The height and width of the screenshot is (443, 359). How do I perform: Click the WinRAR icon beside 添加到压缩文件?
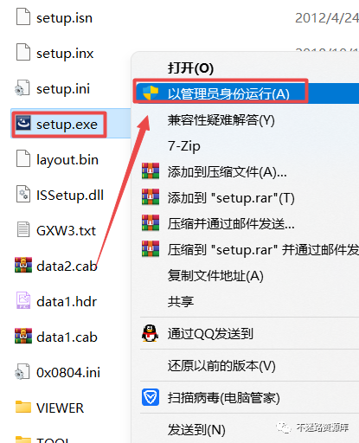(x=151, y=171)
